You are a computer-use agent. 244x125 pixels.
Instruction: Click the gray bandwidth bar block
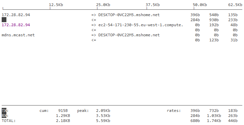click(x=4, y=20)
